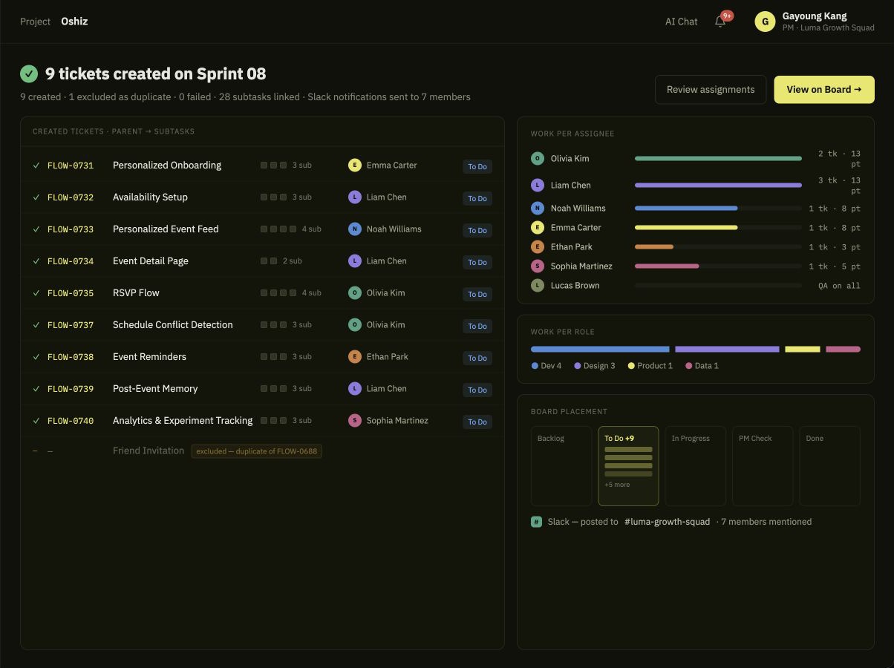Viewport: 894px width, 668px height.
Task: Click Gayoung Kang's profile avatar
Action: 765,22
